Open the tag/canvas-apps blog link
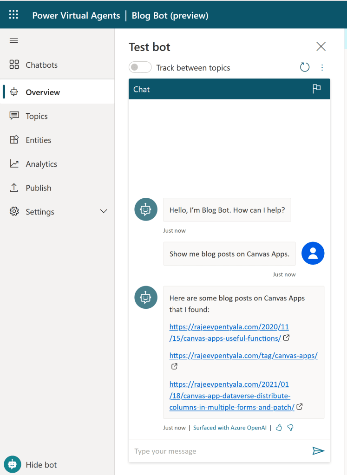The image size is (347, 475). coord(243,356)
